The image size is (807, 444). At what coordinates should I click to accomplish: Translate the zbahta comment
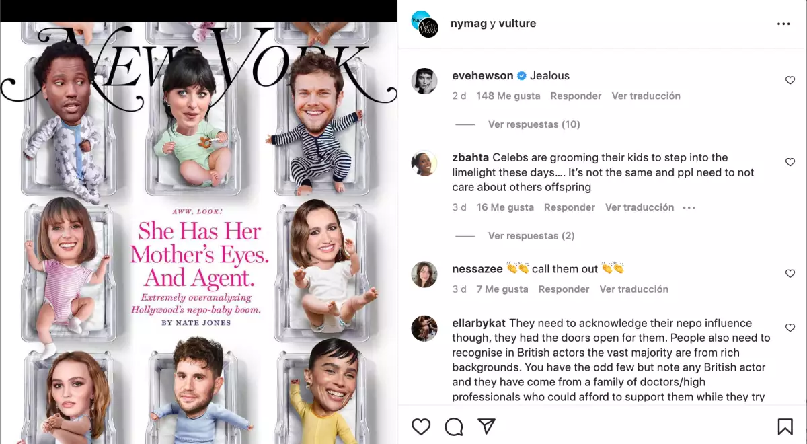pos(640,207)
